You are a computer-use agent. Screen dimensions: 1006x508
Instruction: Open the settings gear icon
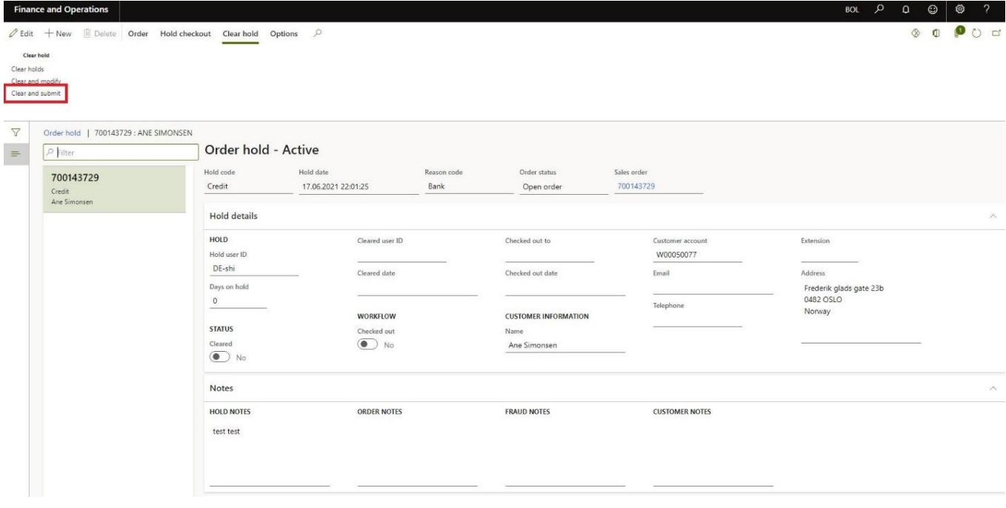(961, 9)
